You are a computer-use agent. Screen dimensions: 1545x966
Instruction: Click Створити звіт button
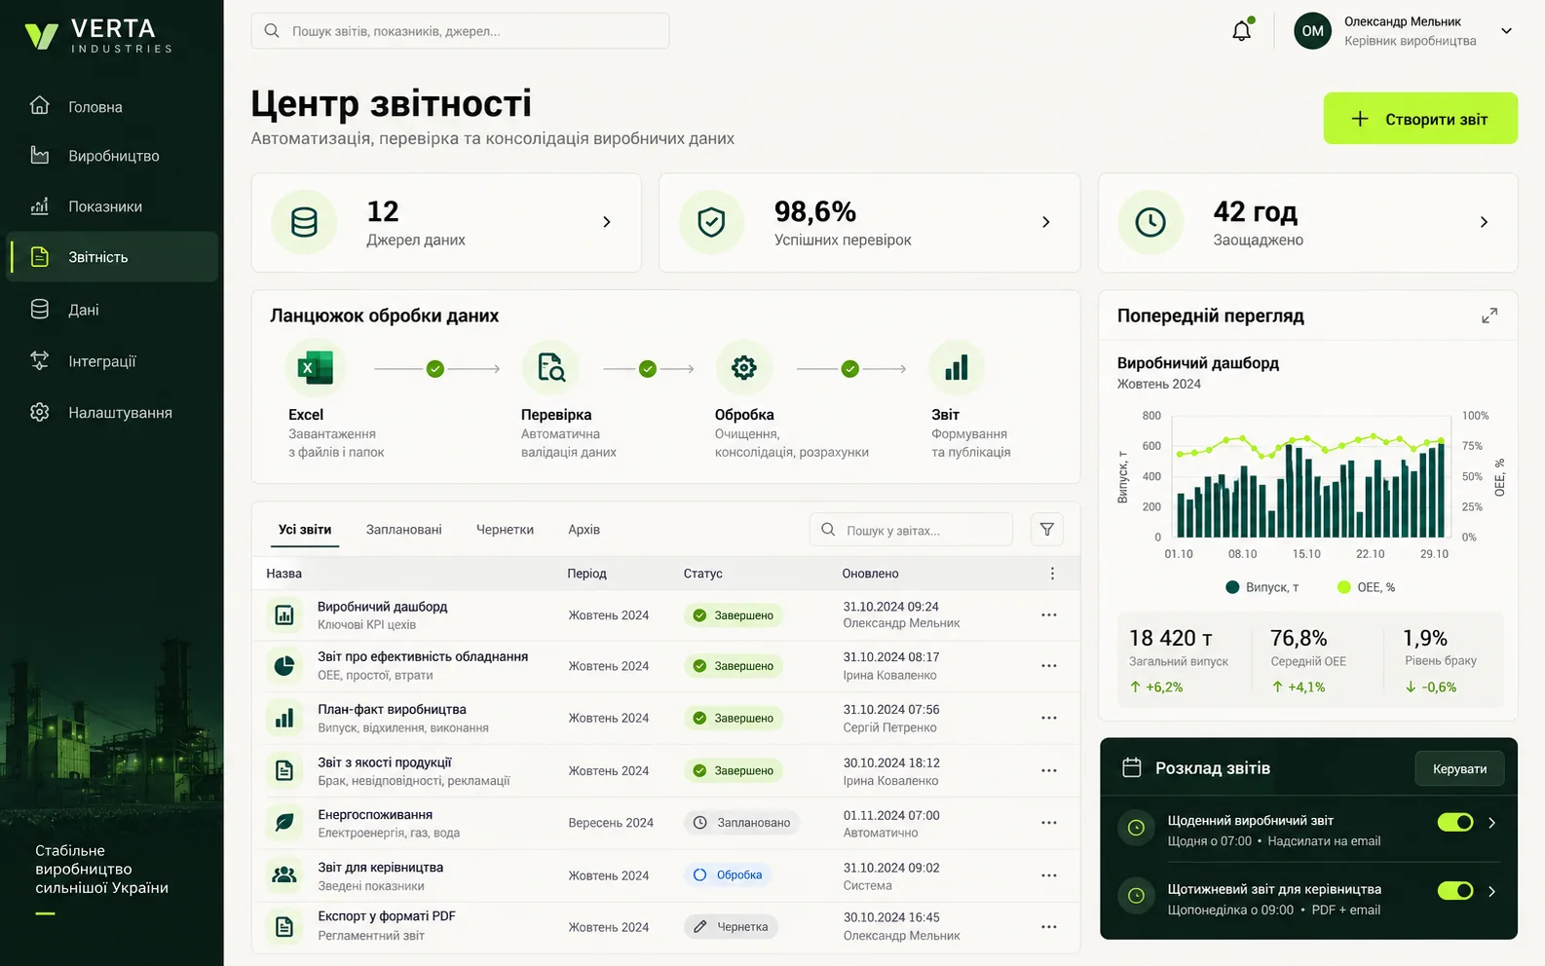(1420, 119)
